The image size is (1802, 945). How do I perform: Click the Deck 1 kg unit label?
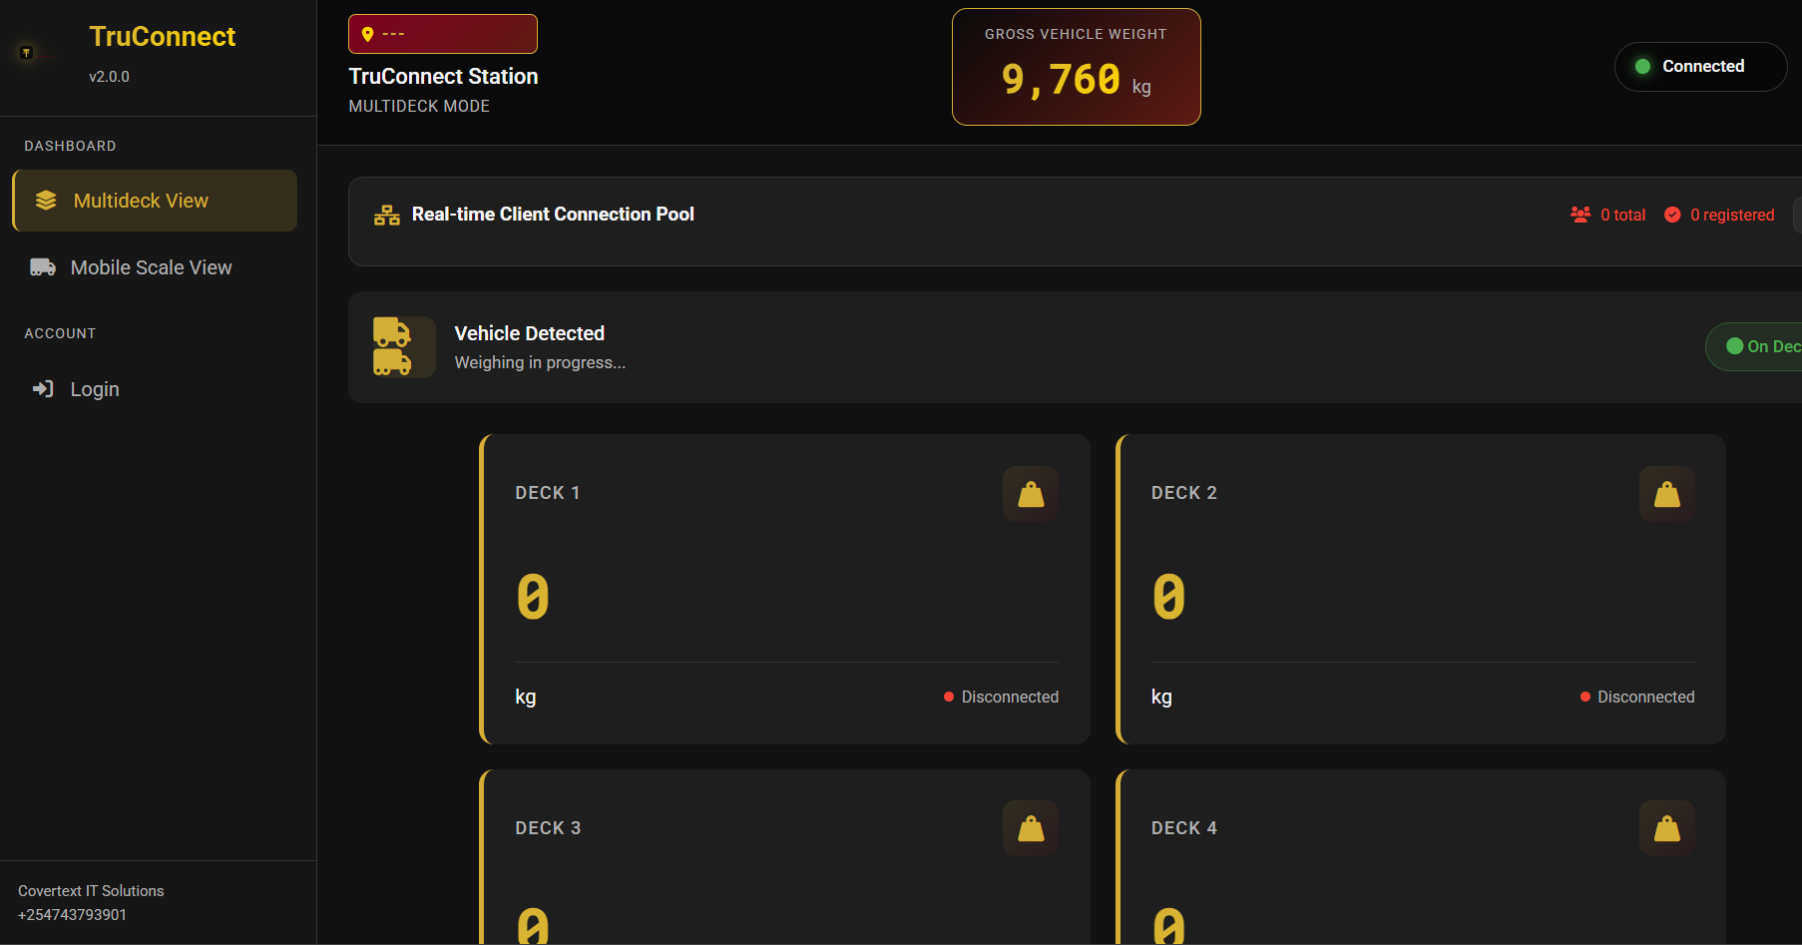(x=526, y=697)
